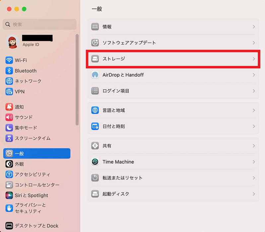Image resolution: width=265 pixels, height=232 pixels.
Task: Select コントロールセンター in the sidebar
Action: (37, 185)
